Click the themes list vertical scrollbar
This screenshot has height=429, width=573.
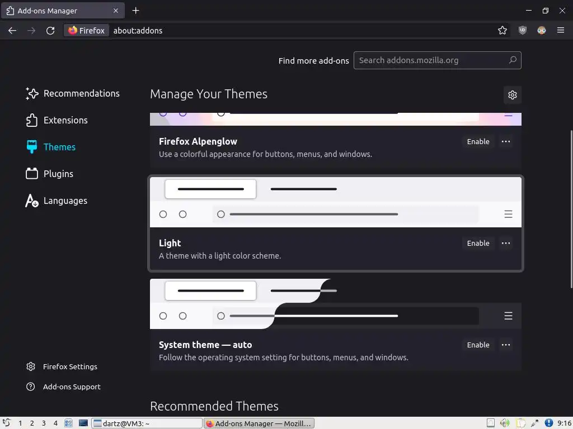571,209
